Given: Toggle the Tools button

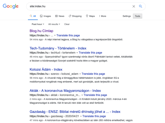Looking at the screenshot, I should (137, 16).
